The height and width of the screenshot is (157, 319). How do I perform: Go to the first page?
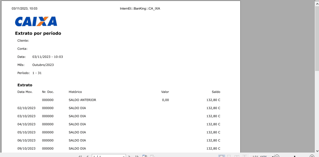[80, 156]
